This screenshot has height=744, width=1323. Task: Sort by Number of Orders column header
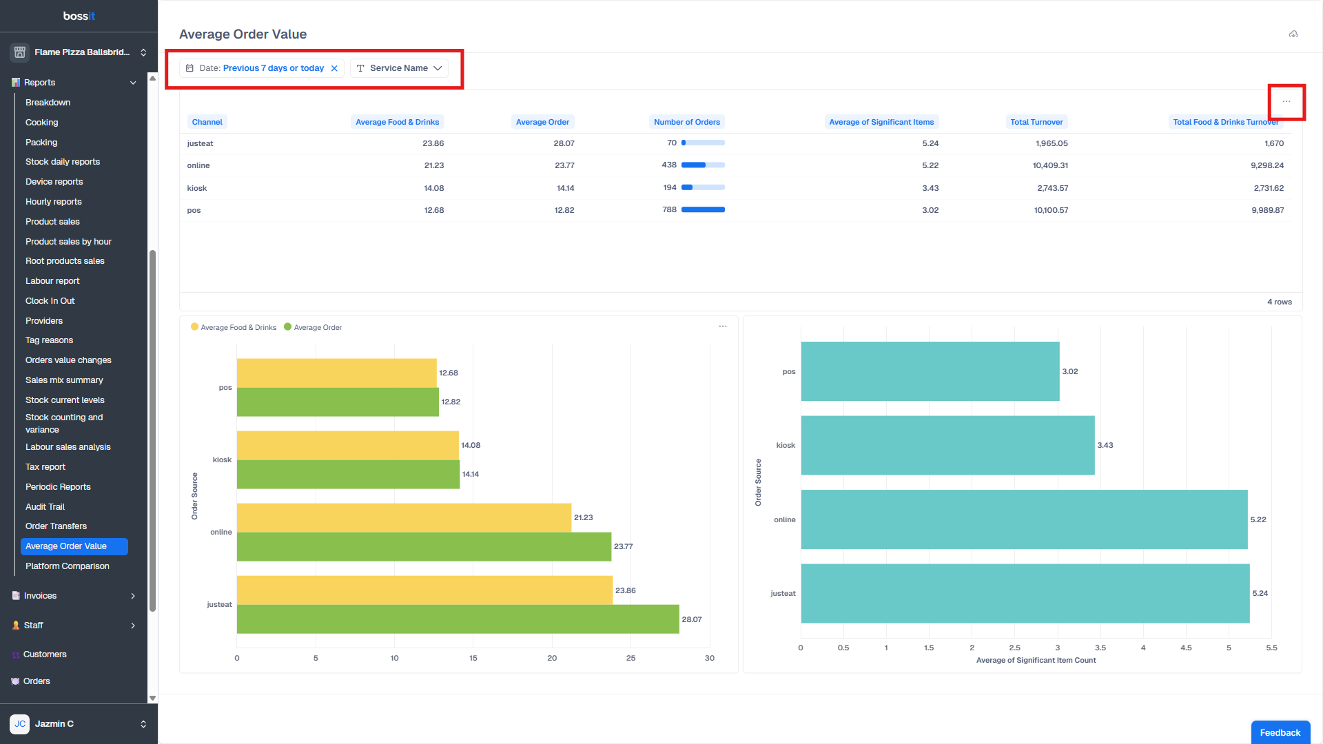click(686, 122)
